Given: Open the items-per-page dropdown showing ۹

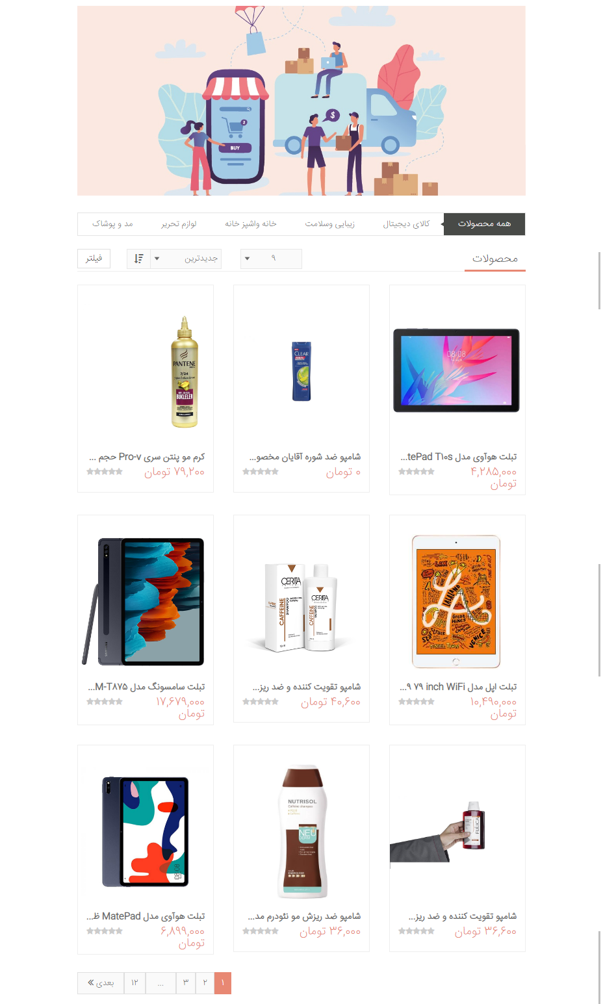Looking at the screenshot, I should [x=271, y=259].
